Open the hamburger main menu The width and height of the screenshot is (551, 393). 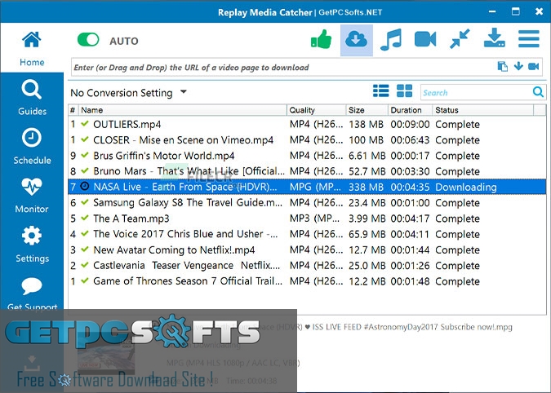[x=528, y=39]
